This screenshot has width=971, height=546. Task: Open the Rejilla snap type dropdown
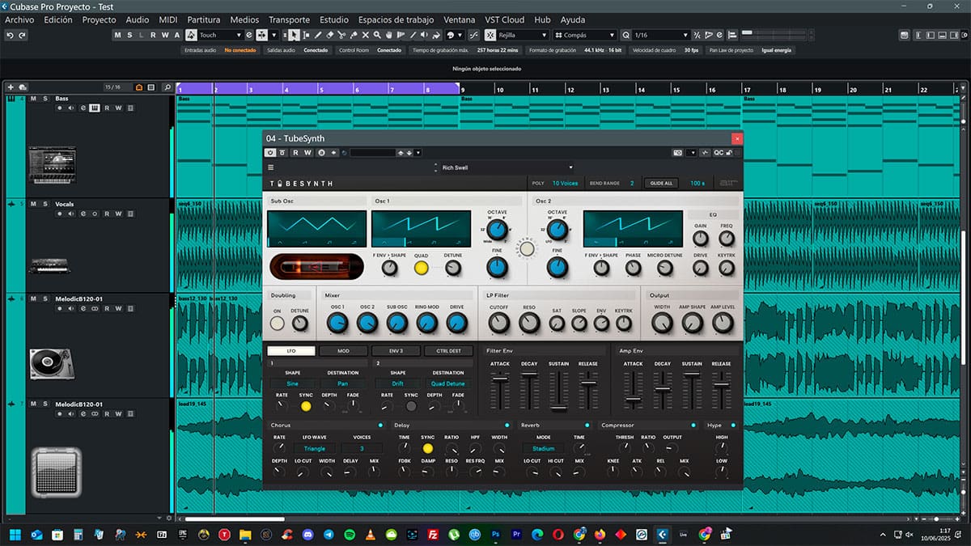tap(523, 36)
